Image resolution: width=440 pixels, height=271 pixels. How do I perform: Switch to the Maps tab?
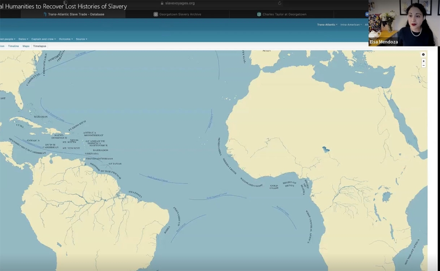(26, 46)
